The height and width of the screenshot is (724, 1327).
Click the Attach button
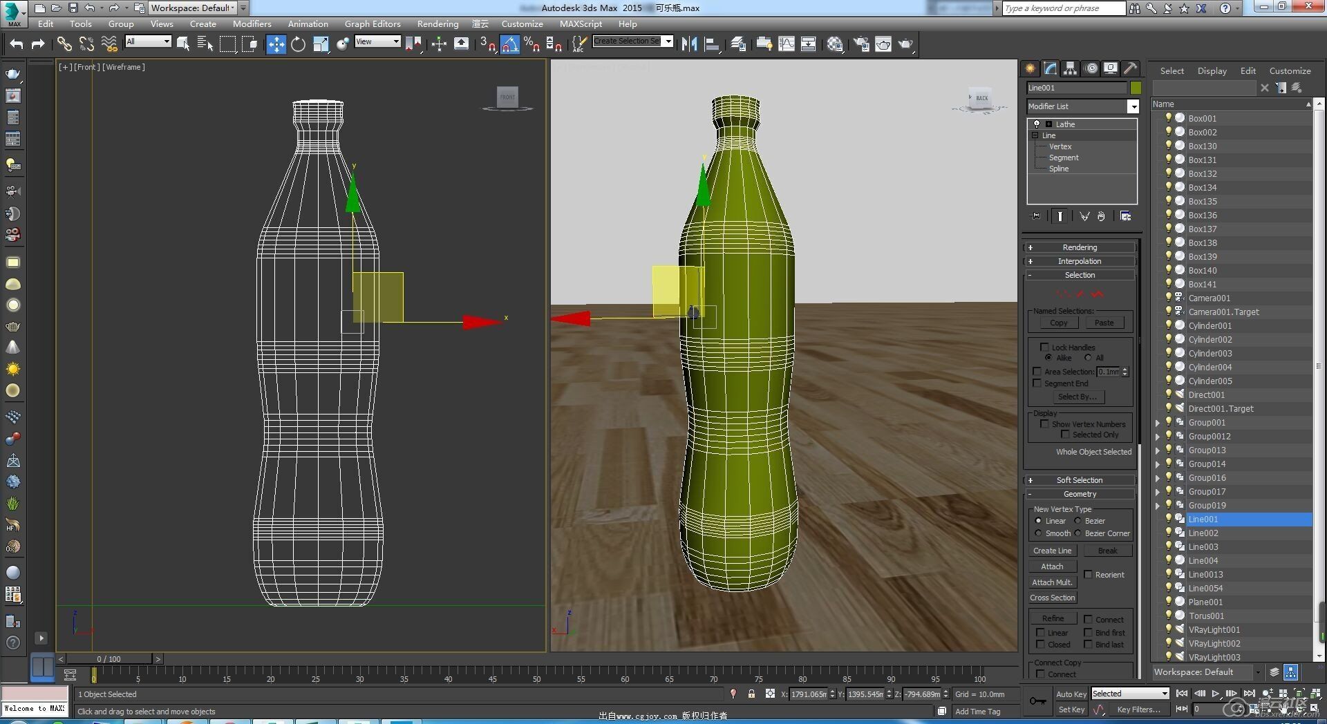click(1053, 566)
